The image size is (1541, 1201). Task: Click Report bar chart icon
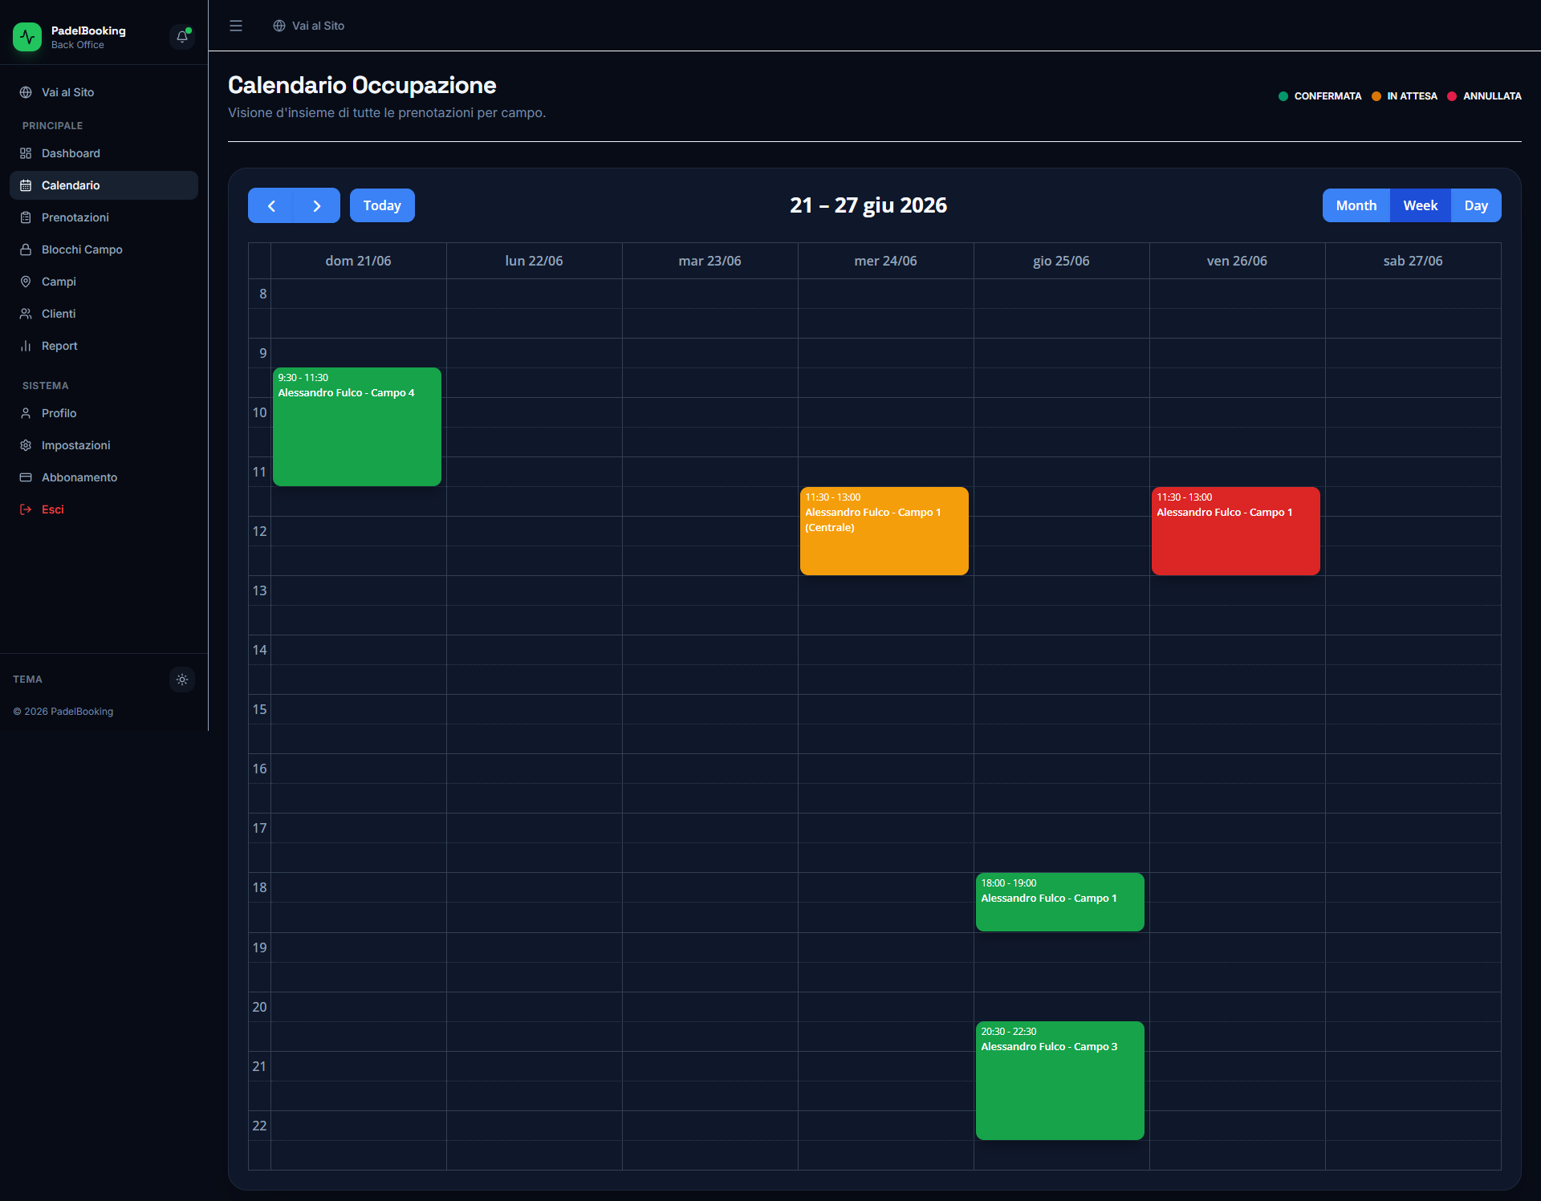pyautogui.click(x=26, y=346)
